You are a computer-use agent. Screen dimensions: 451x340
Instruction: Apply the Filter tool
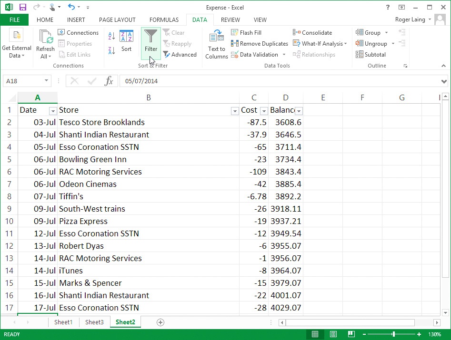coord(150,43)
